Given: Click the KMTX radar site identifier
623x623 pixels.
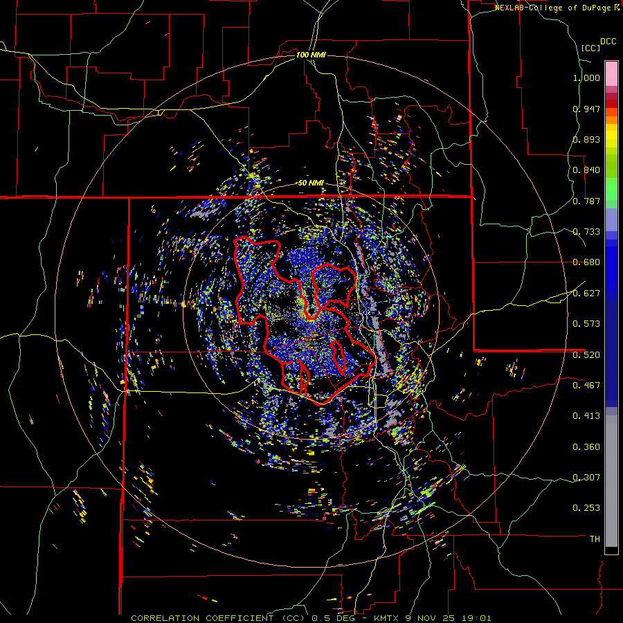Looking at the screenshot, I should point(388,618).
